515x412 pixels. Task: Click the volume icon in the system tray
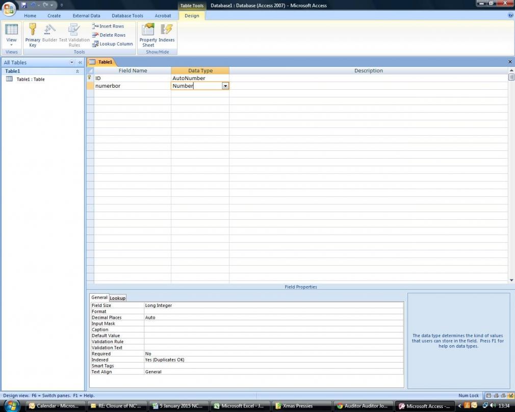pyautogui.click(x=493, y=405)
